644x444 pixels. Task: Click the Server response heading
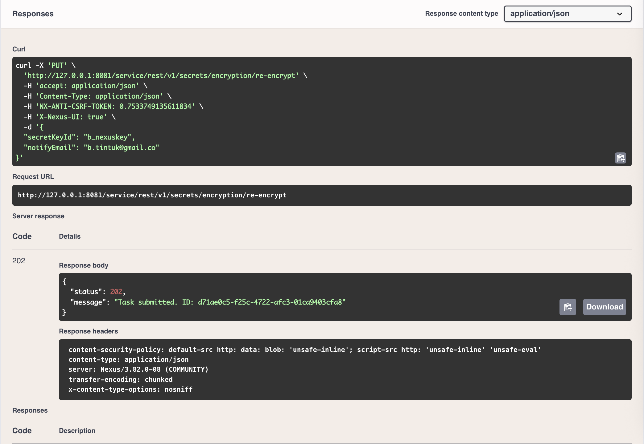coord(38,216)
